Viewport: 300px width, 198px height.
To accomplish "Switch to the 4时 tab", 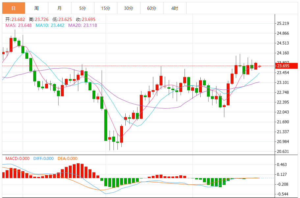I will point(175,8).
